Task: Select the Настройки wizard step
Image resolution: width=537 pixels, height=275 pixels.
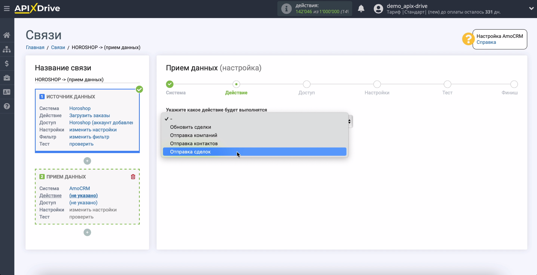Action: coord(377,84)
